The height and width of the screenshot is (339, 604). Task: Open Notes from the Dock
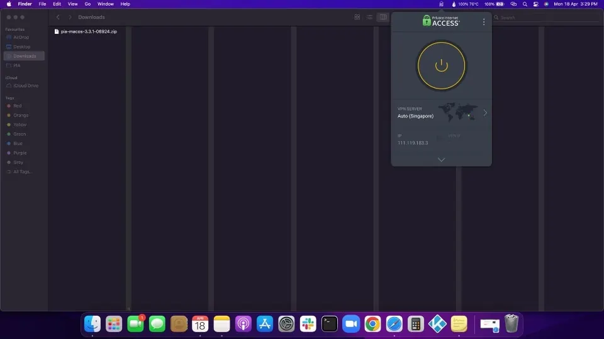222,324
